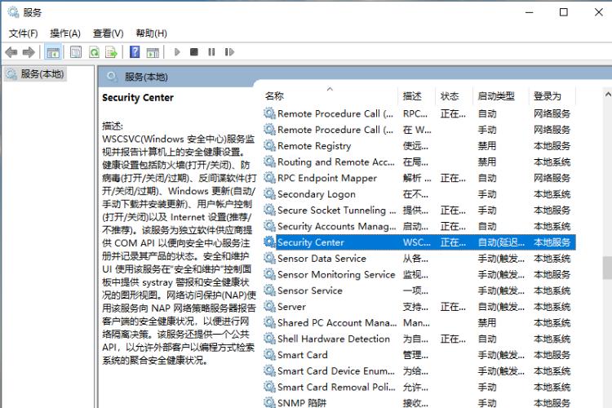Select the Remote Registry service name

point(314,146)
